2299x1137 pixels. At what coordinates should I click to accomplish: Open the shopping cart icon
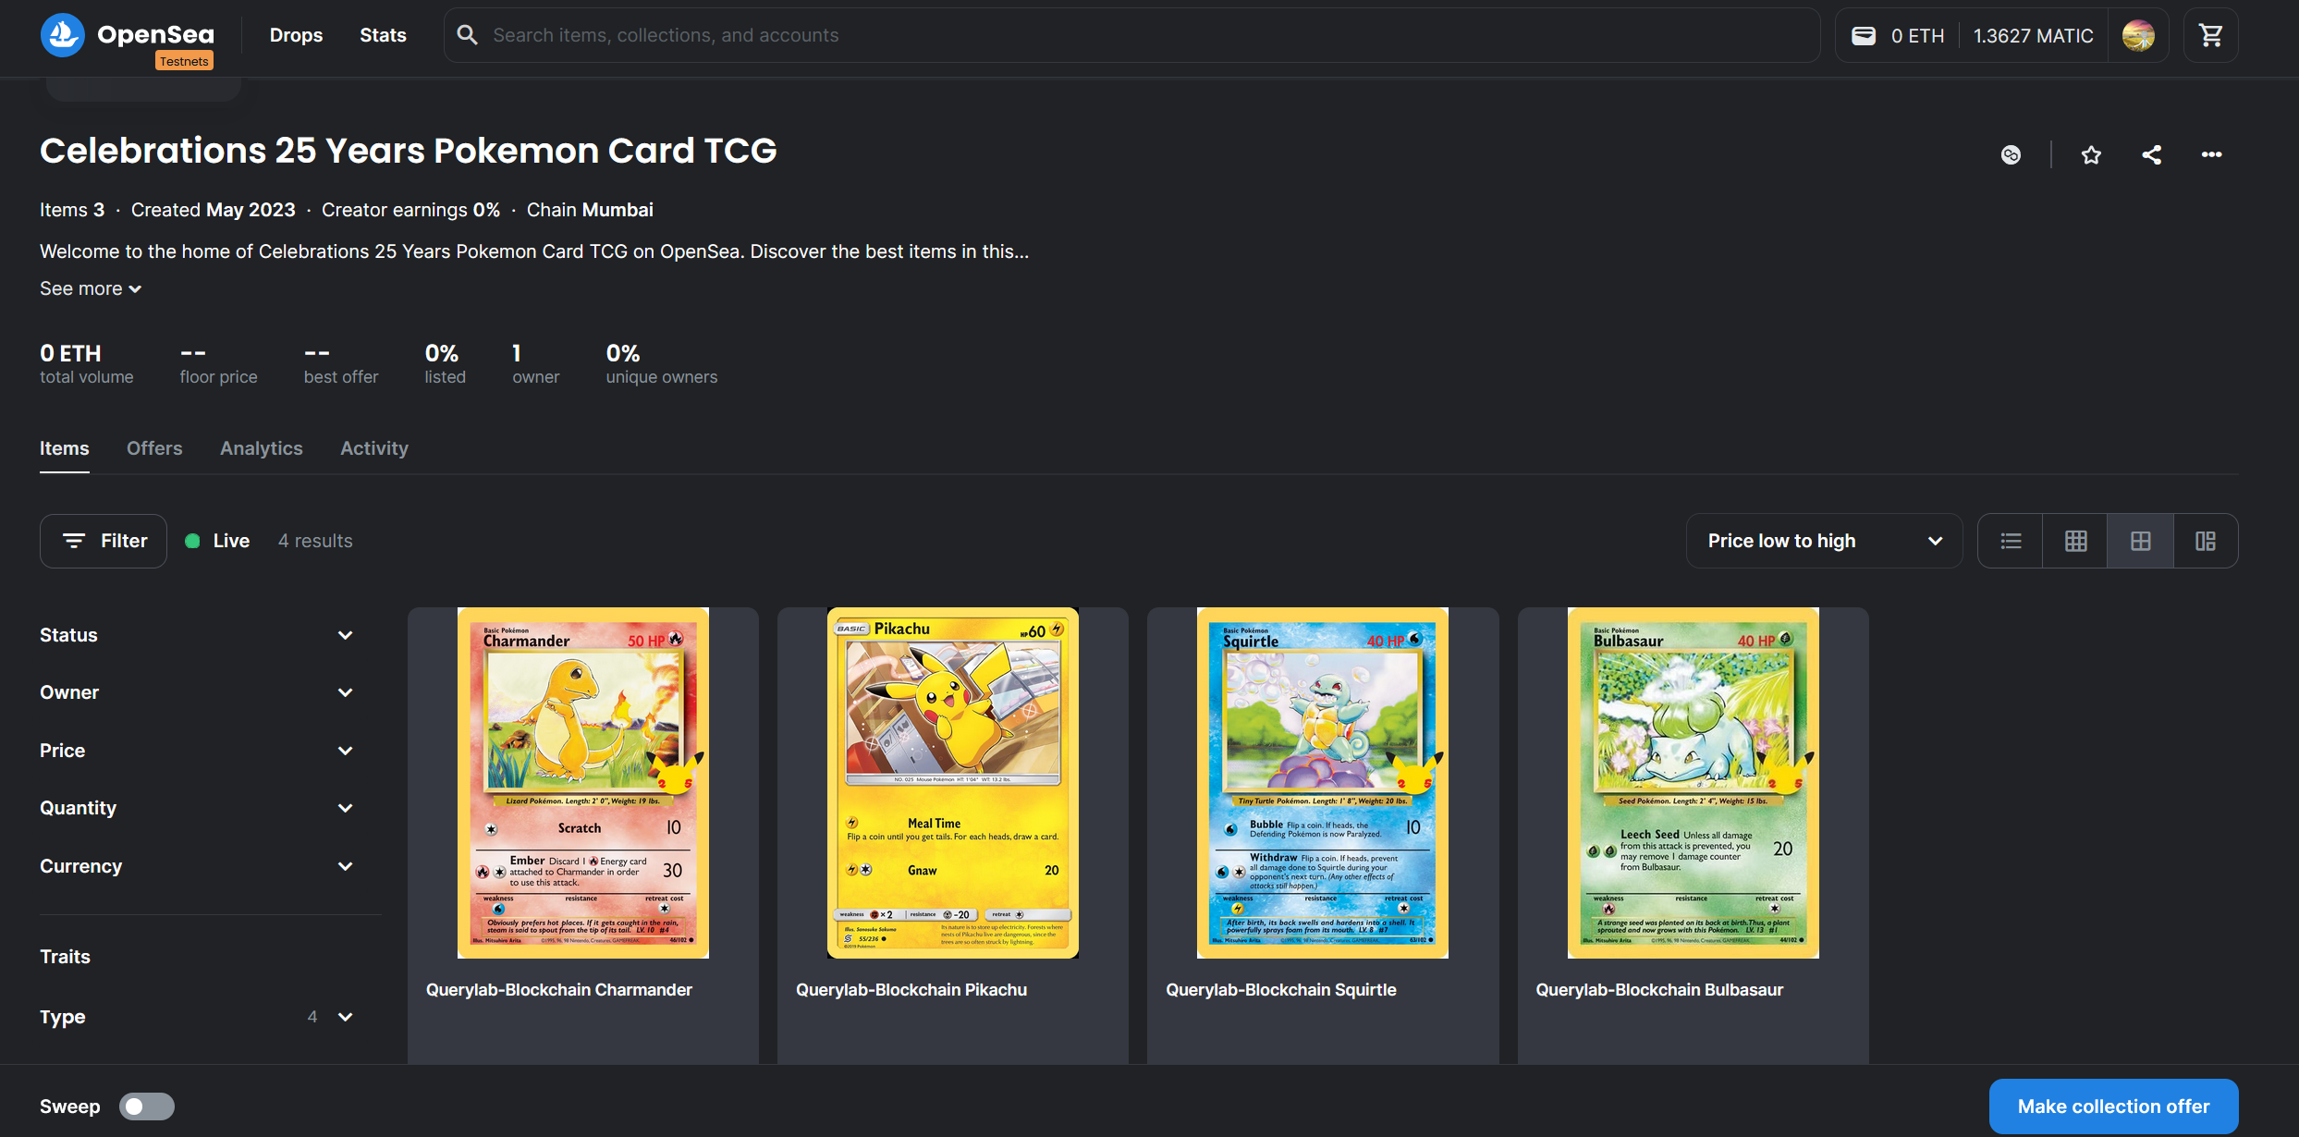click(2210, 35)
